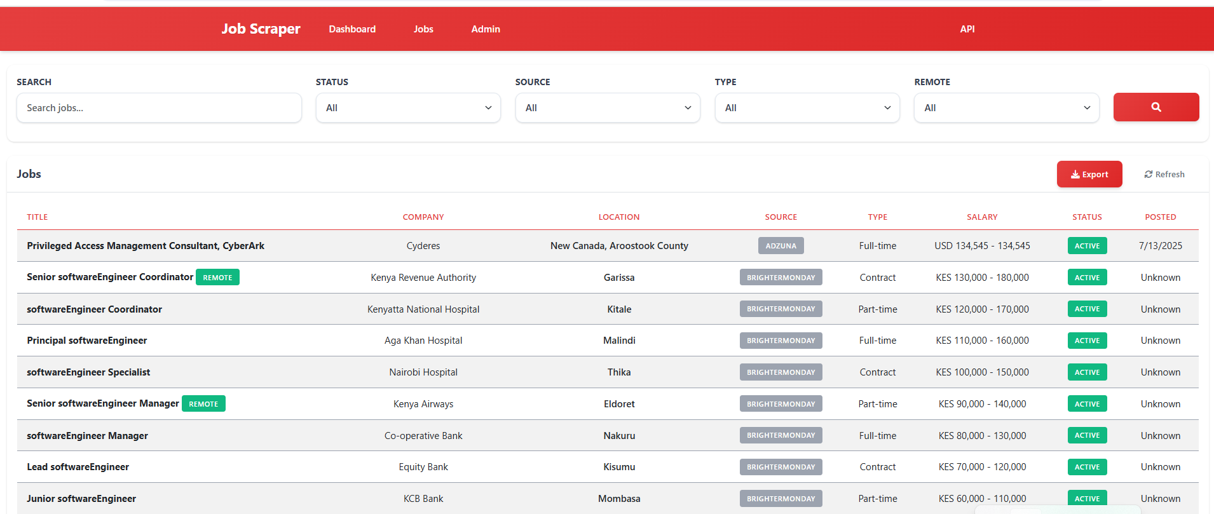Click New Canada, Aroostook County location
Image resolution: width=1214 pixels, height=514 pixels.
tap(619, 246)
